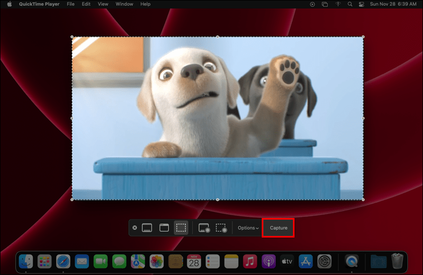This screenshot has height=275, width=423.
Task: Click the top-middle selection handle
Action: point(217,37)
